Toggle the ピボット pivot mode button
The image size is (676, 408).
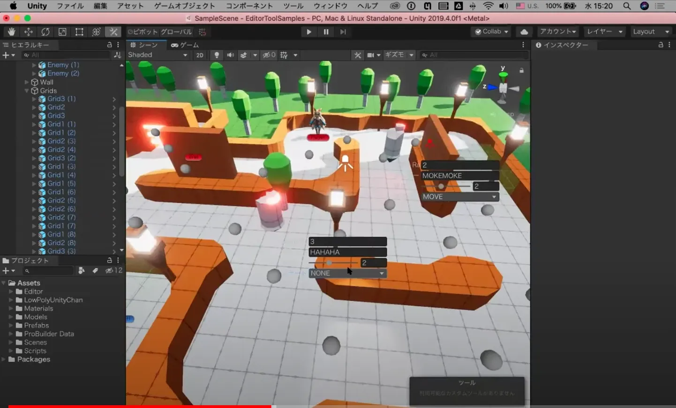point(142,31)
